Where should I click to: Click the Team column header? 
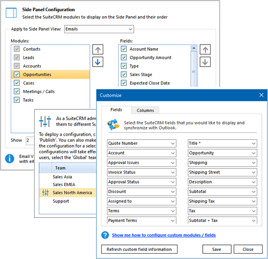[x=74, y=168]
